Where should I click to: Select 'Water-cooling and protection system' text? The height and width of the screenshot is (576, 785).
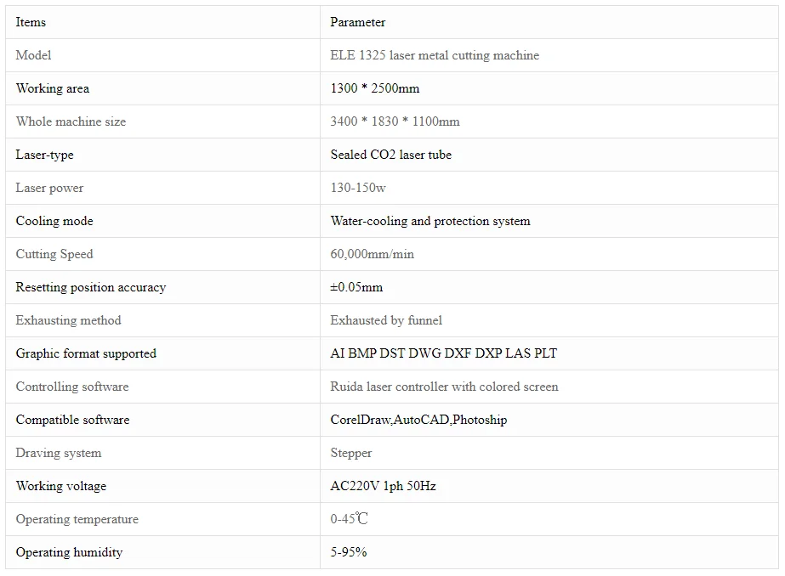click(429, 221)
